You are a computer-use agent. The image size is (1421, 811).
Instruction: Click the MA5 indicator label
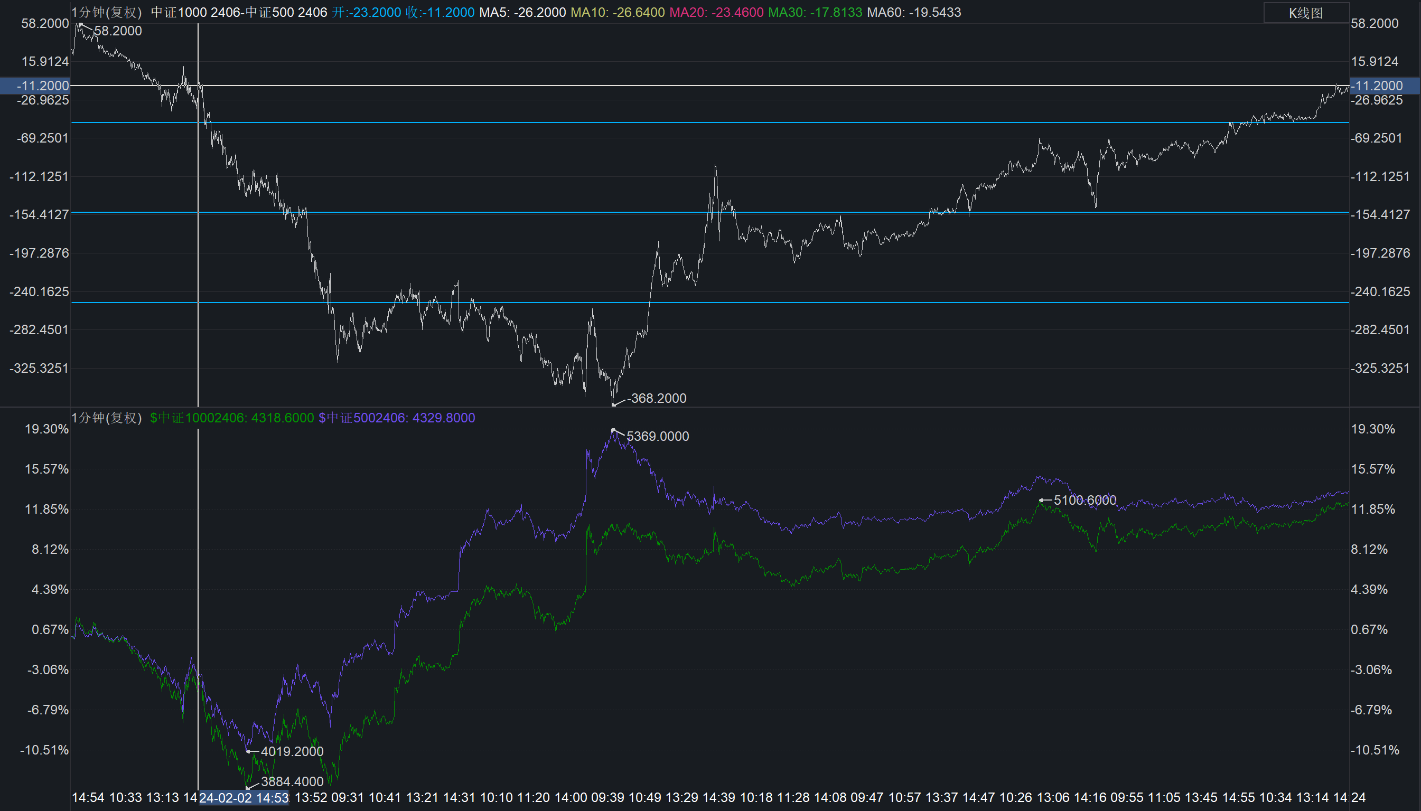tap(522, 12)
